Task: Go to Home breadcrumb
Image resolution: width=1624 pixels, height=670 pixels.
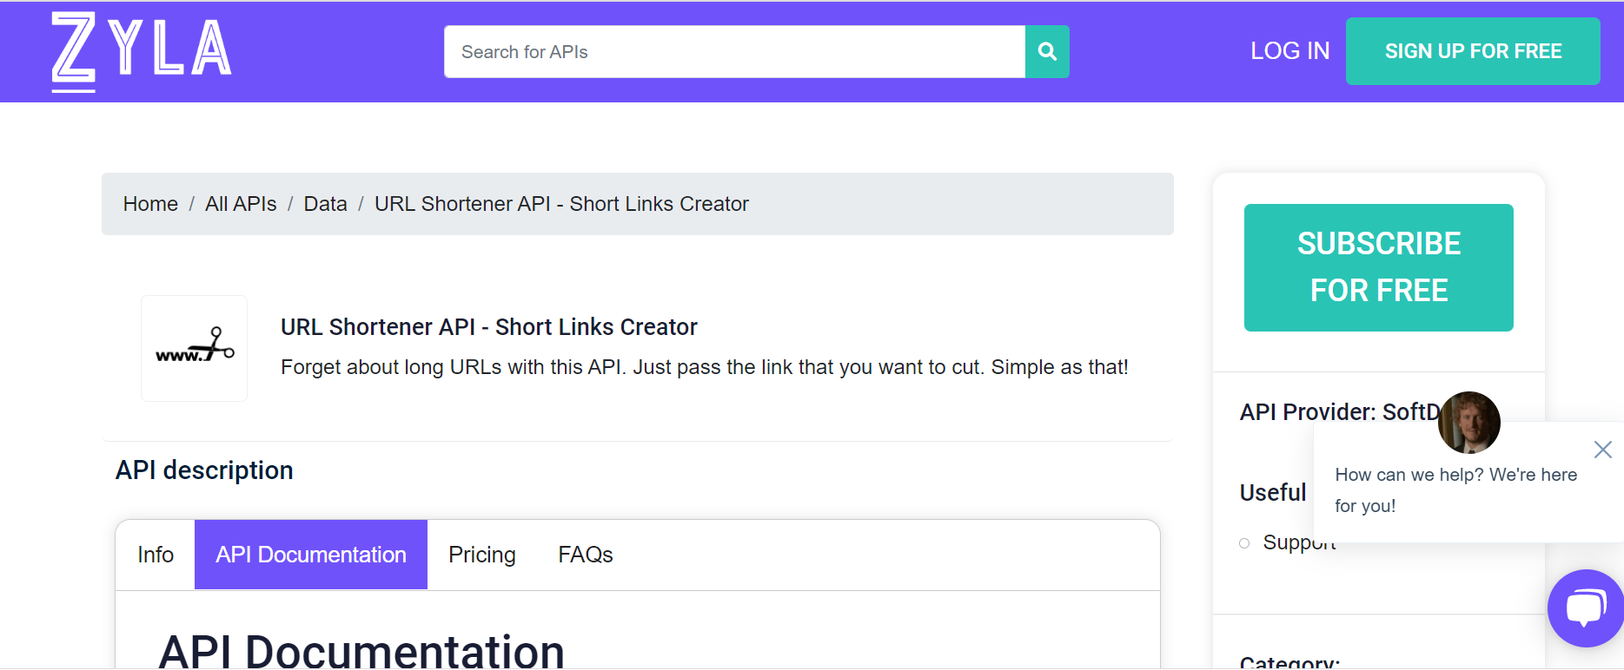Action: pos(150,204)
